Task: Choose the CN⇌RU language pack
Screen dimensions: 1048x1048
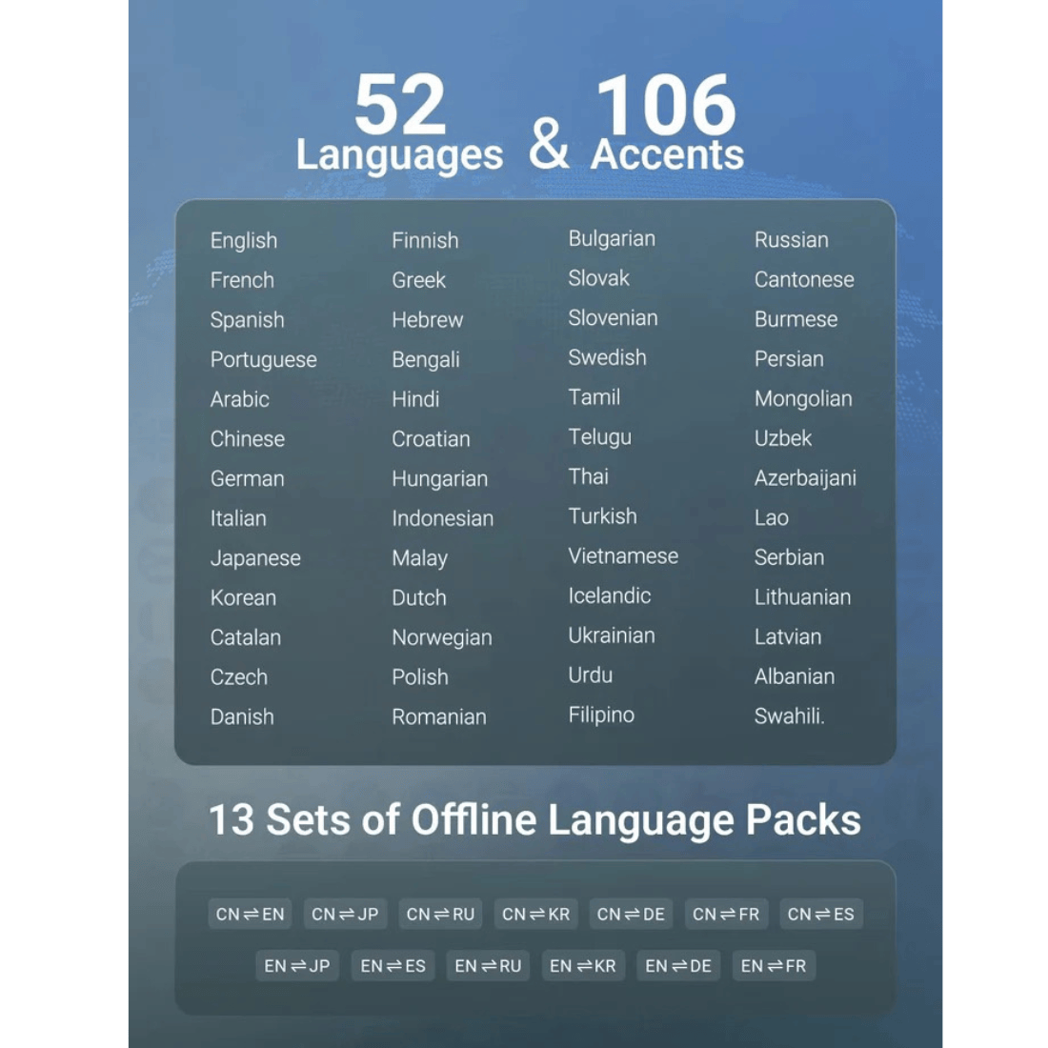Action: (440, 914)
